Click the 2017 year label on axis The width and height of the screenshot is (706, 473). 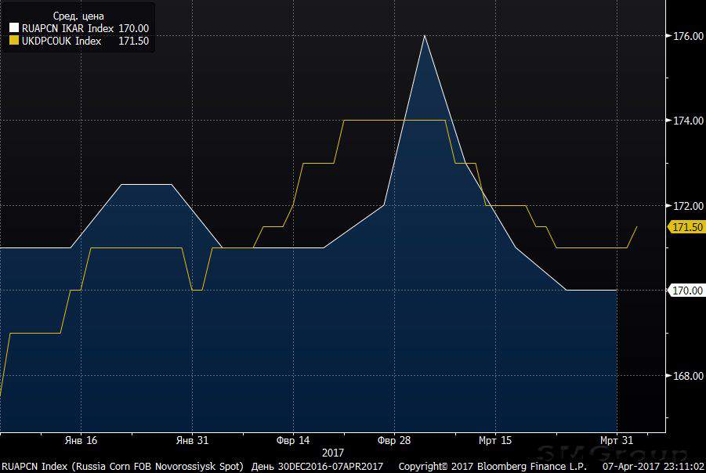click(x=333, y=453)
